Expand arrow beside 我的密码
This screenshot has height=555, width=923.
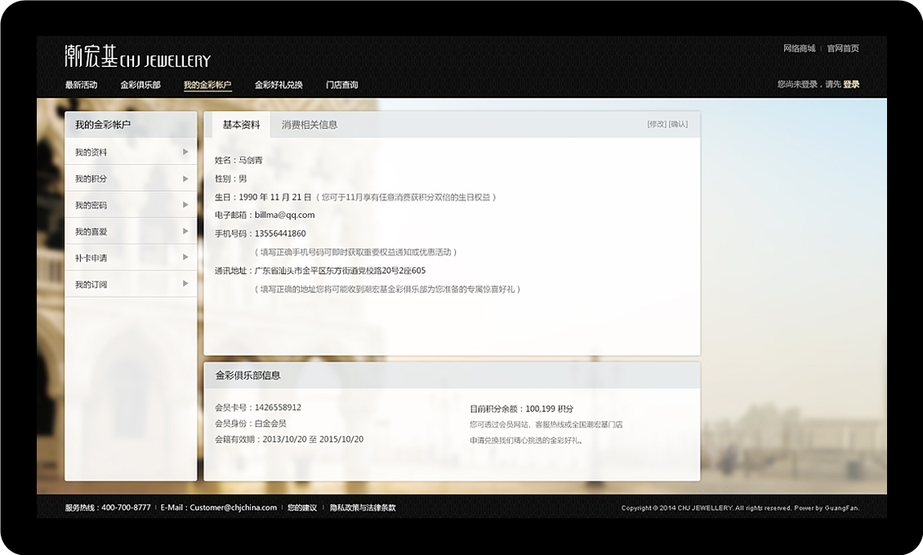[185, 205]
